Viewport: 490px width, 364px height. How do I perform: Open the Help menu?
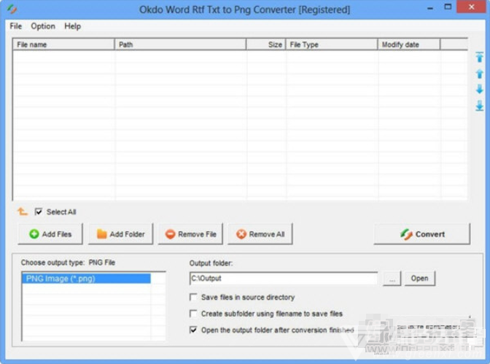(72, 26)
